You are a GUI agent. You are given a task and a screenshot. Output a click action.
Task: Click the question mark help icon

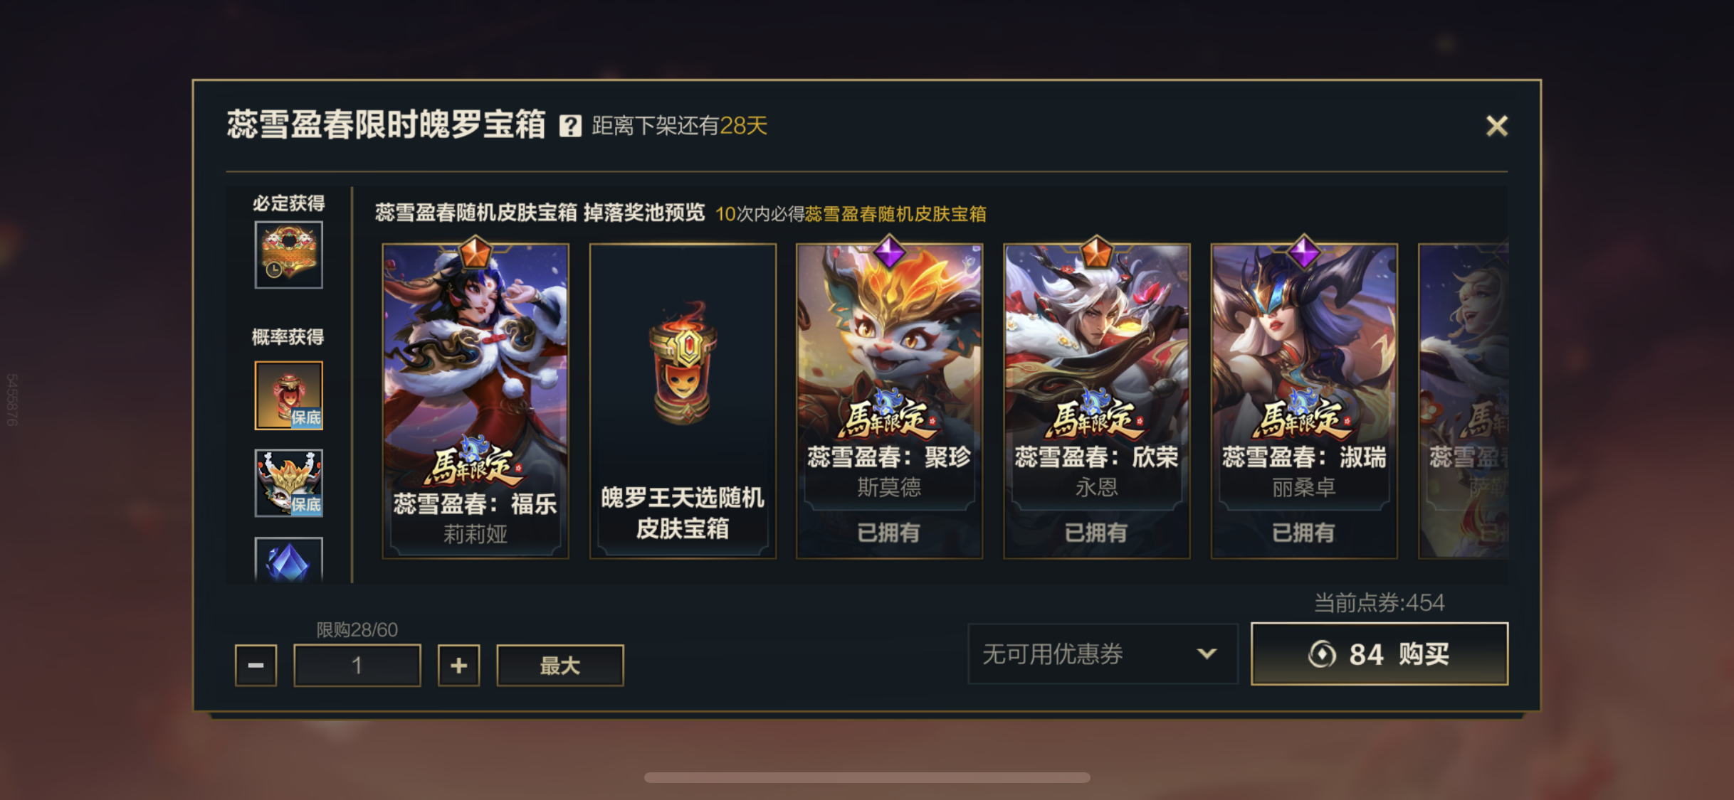click(x=570, y=126)
